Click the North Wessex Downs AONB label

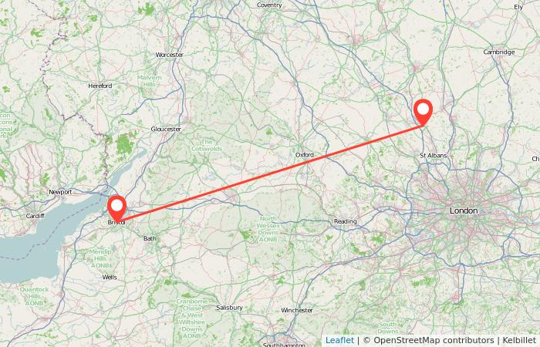pos(268,229)
